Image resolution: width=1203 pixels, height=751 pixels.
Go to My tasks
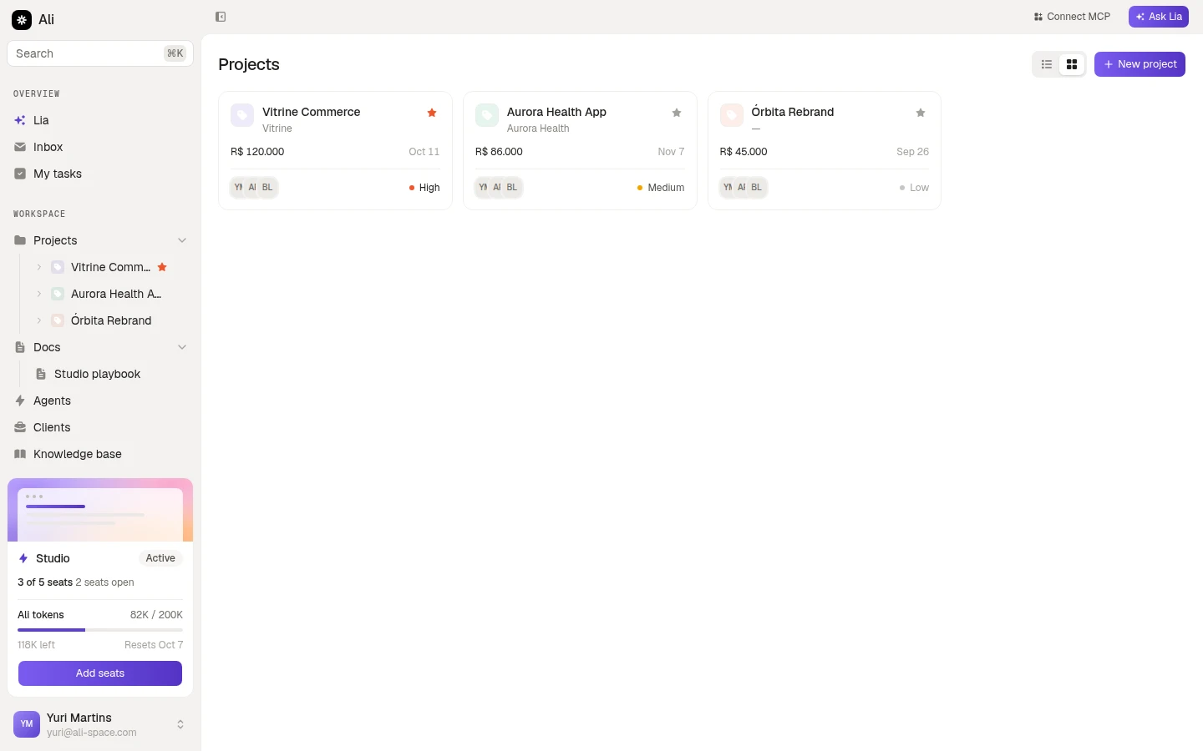click(x=100, y=174)
